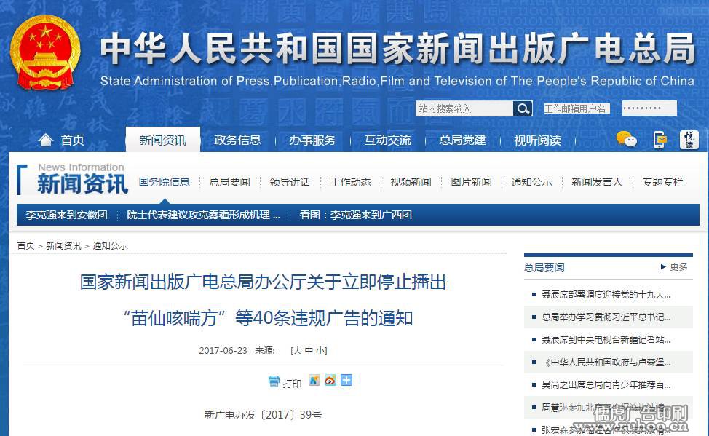Viewport: 709px width, 436px height.
Task: Click the mobile mail icon in the navigation bar
Action: (660, 140)
